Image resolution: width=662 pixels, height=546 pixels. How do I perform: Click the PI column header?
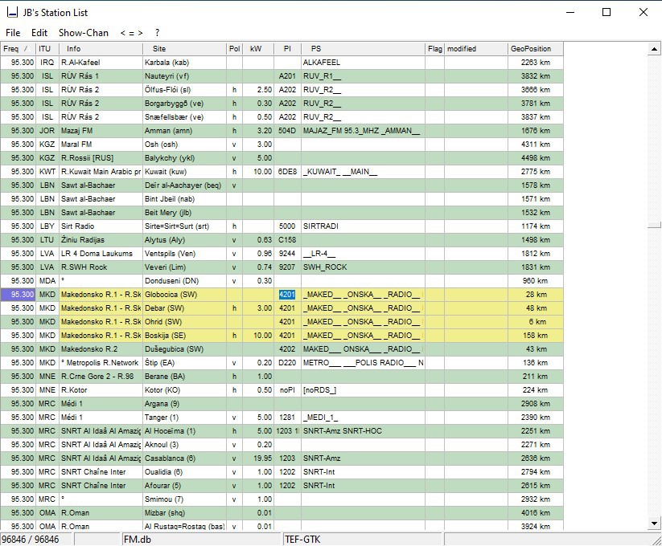point(287,49)
